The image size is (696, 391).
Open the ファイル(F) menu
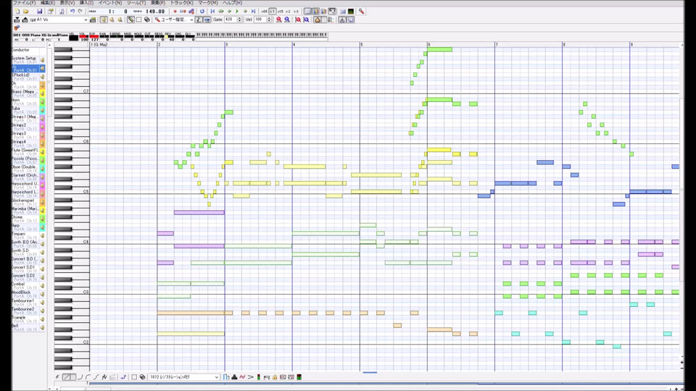click(24, 3)
